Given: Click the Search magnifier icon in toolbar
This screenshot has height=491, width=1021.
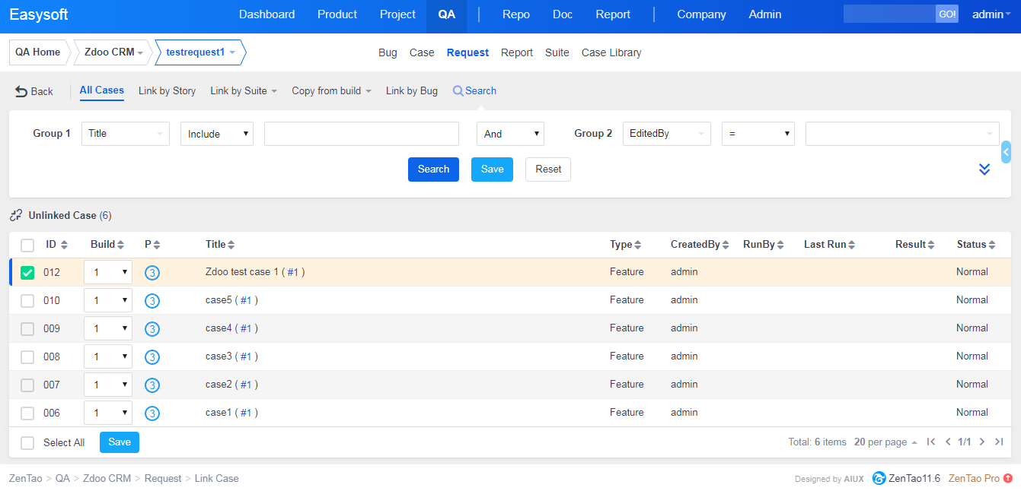Looking at the screenshot, I should (458, 91).
